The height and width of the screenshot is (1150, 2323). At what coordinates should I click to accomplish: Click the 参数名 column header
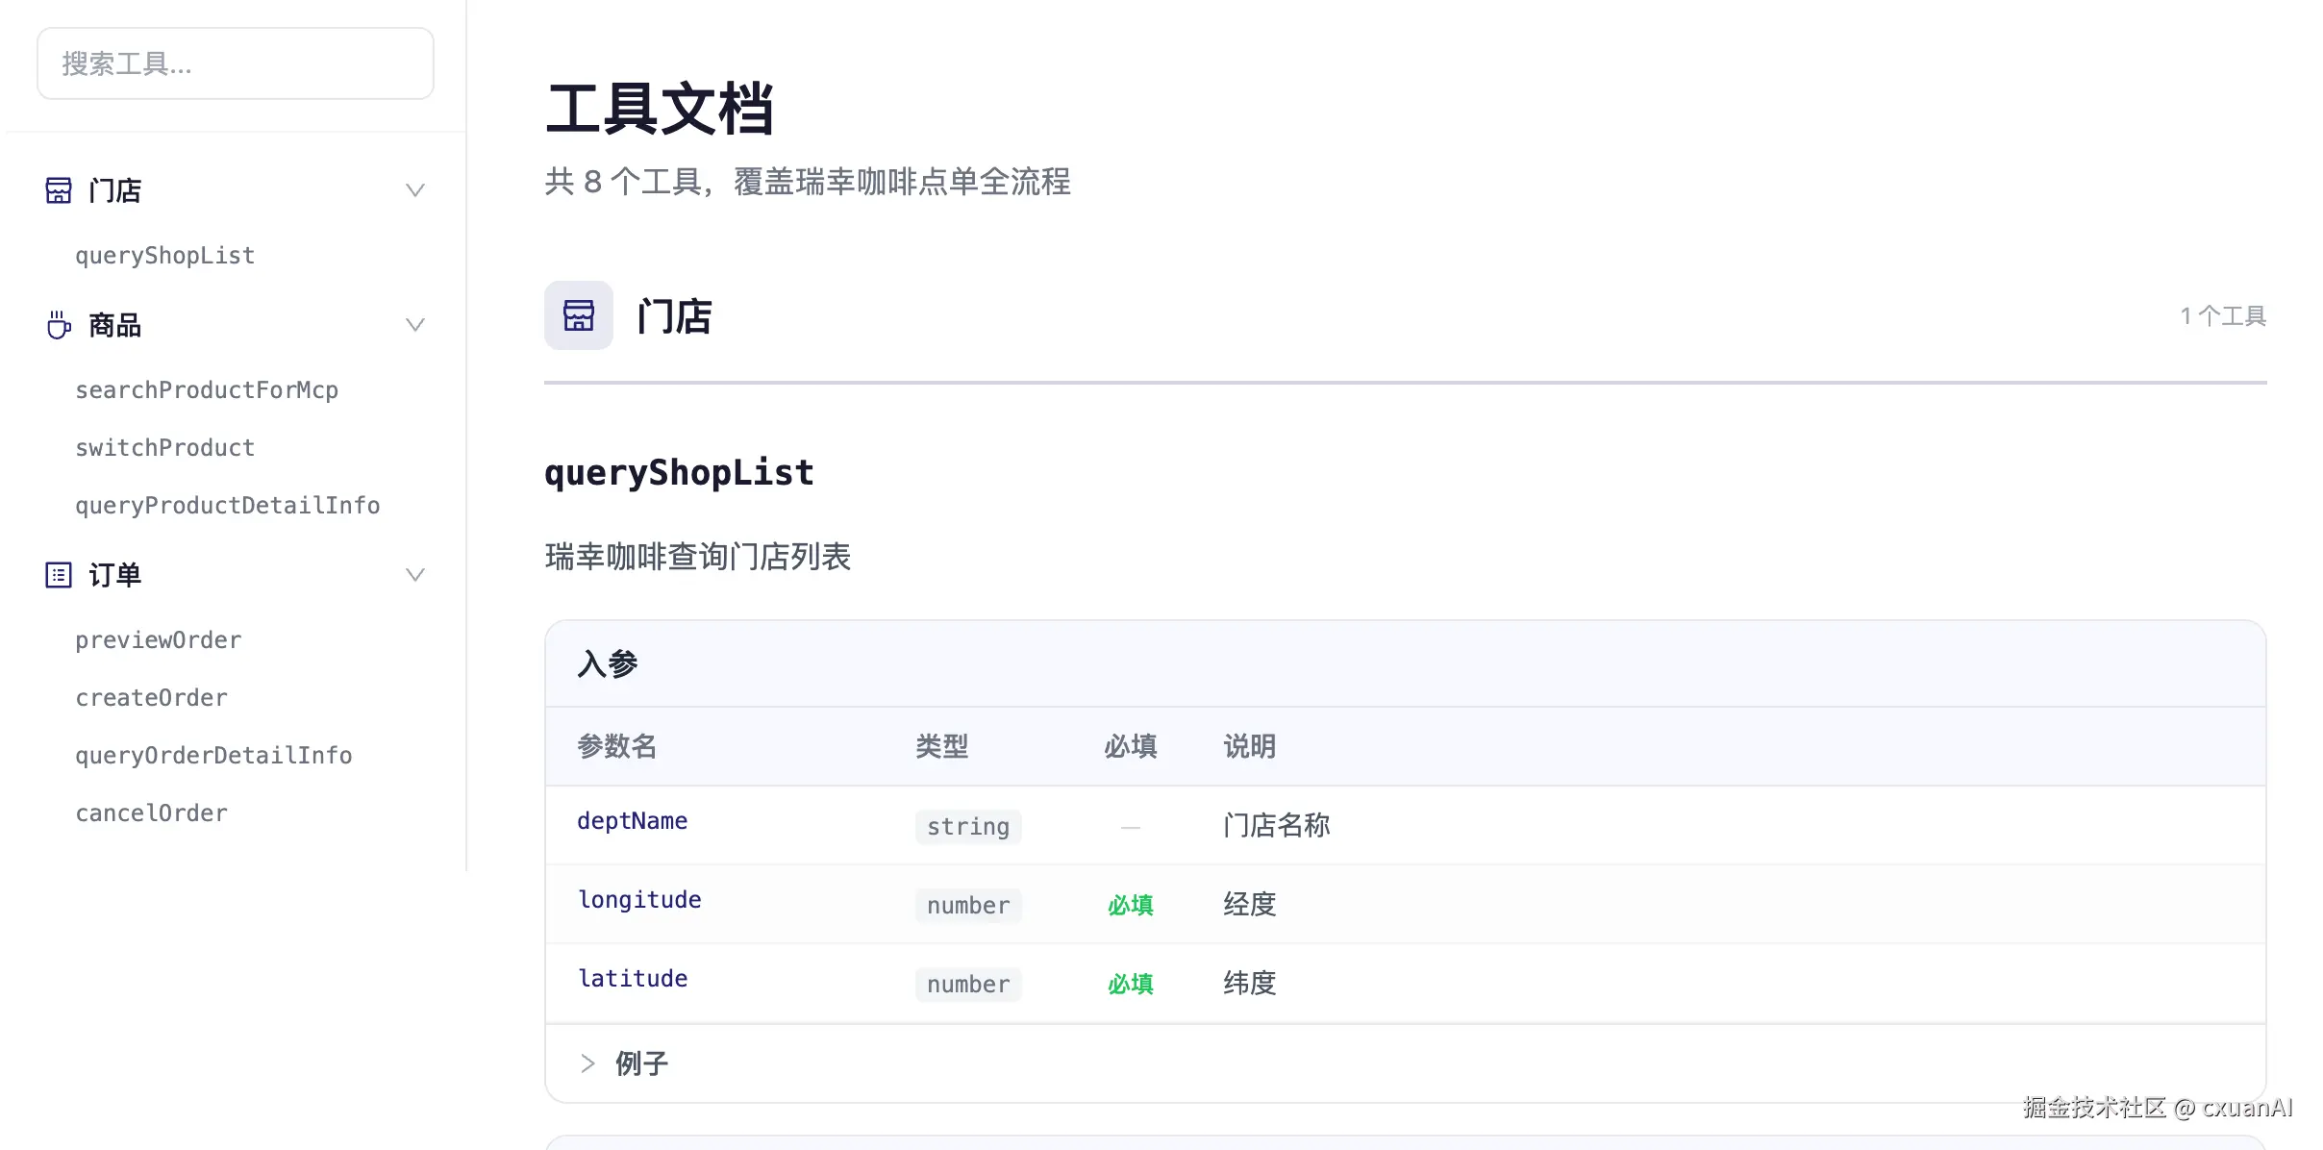617,746
